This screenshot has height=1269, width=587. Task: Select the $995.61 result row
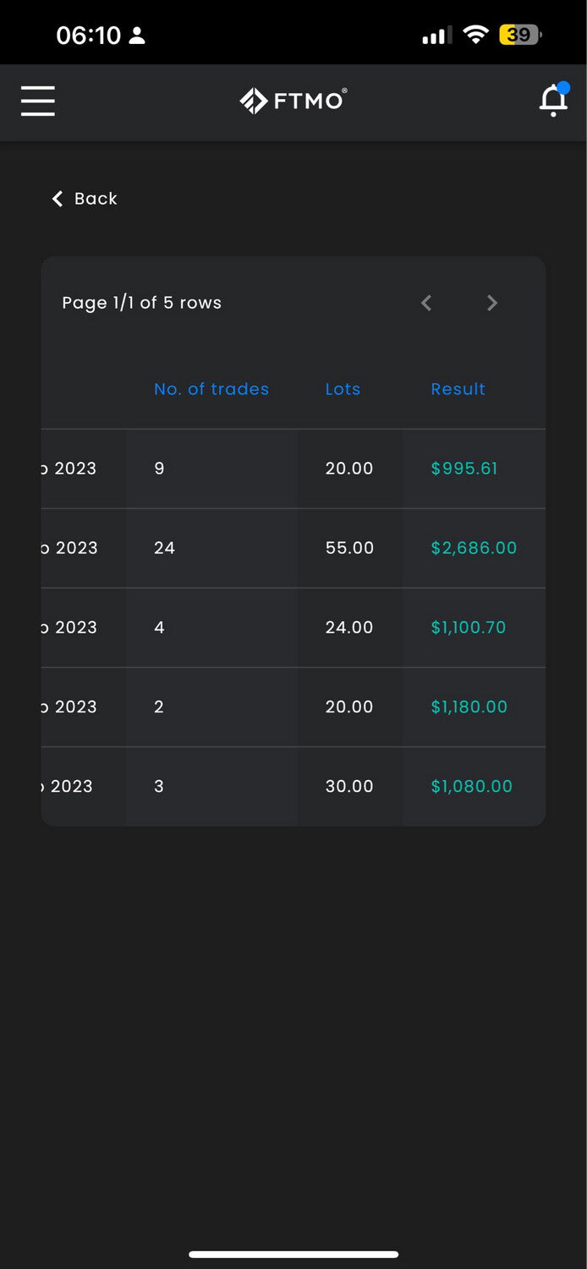(x=293, y=469)
